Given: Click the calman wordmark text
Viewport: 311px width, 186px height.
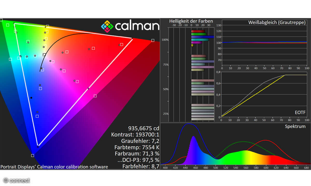Looking at the screenshot, I should (137, 26).
